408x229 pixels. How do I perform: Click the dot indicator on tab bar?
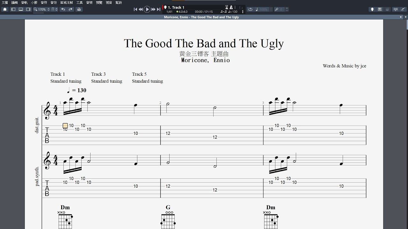coord(400,17)
